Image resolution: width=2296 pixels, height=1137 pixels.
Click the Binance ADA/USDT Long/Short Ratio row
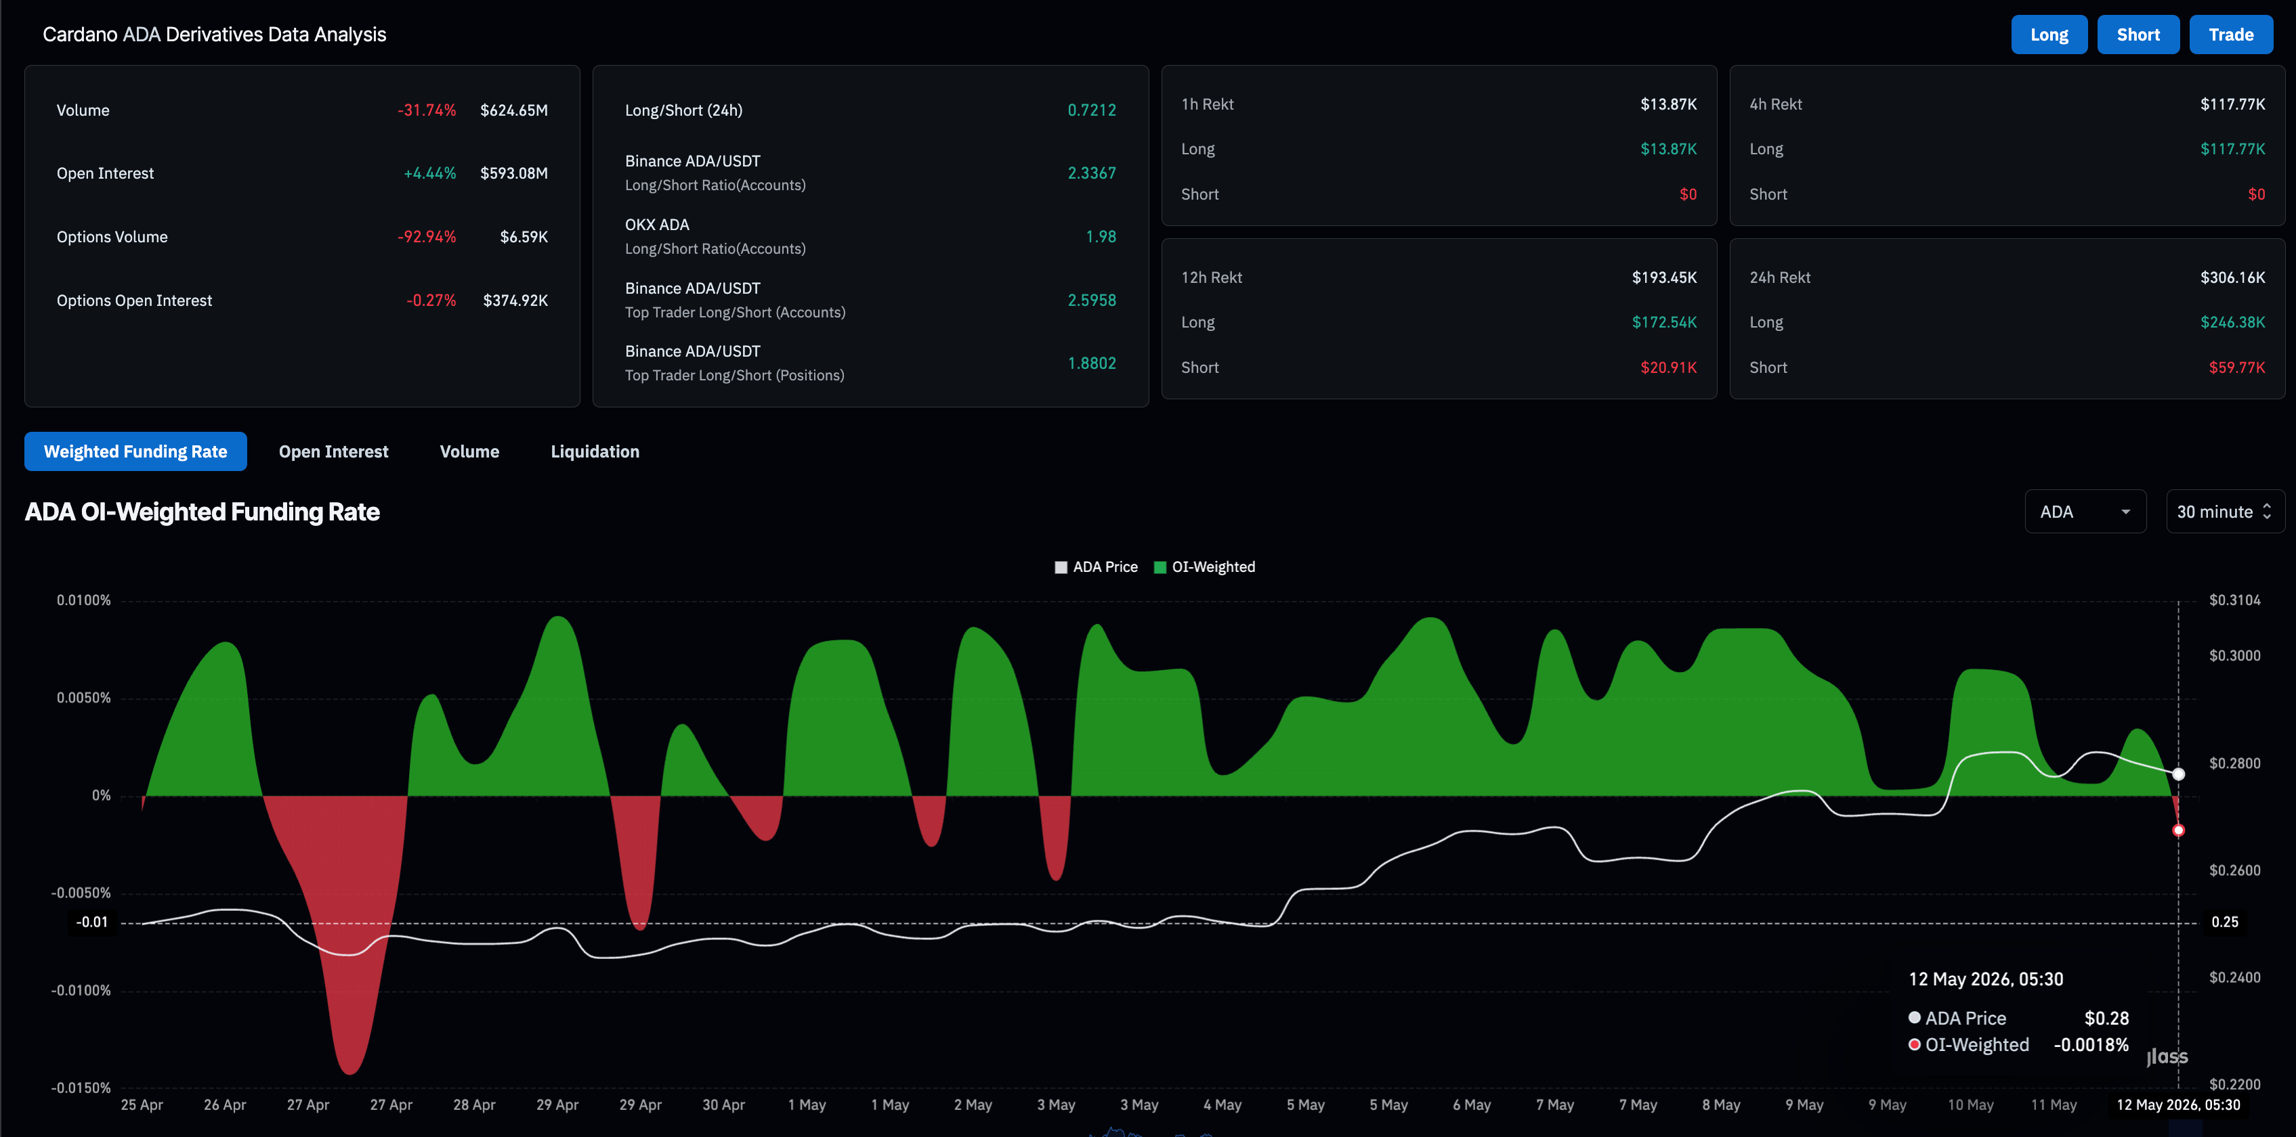pyautogui.click(x=870, y=173)
